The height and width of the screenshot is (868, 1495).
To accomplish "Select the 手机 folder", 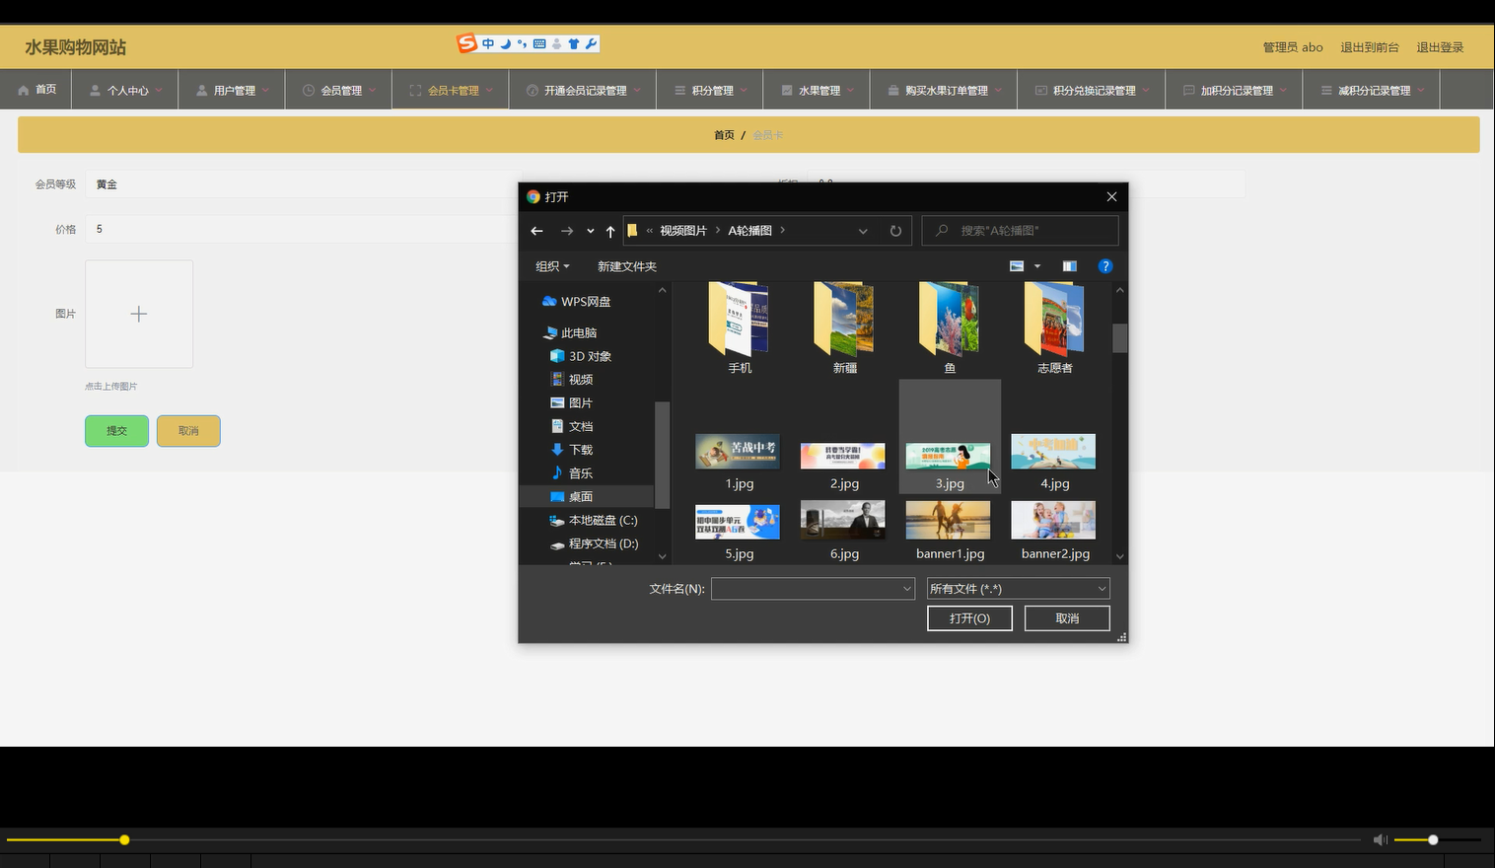I will [740, 328].
